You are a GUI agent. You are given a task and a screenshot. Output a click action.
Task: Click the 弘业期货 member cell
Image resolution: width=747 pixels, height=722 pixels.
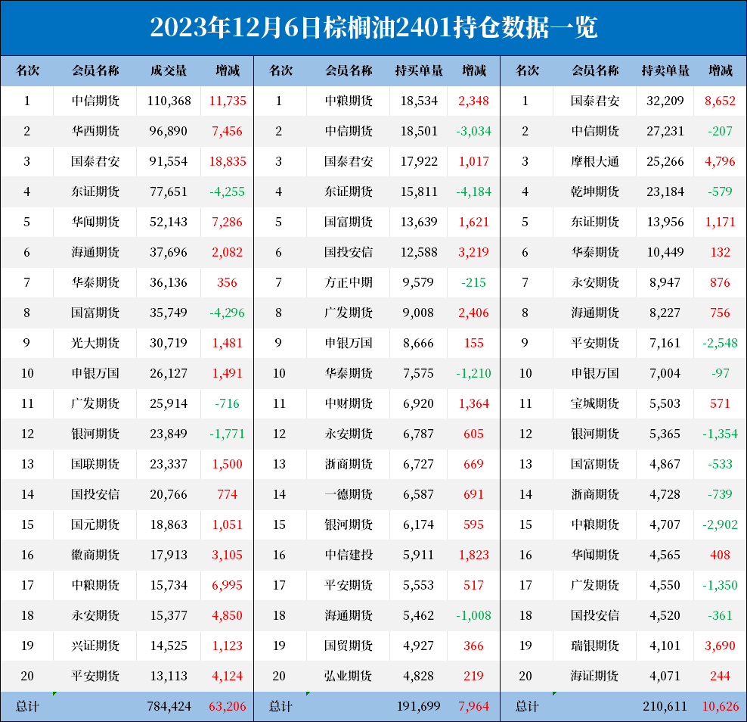(349, 676)
